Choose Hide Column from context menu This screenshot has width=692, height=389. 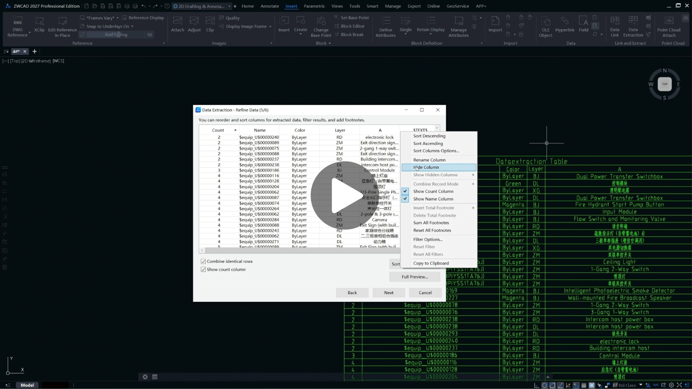[426, 167]
